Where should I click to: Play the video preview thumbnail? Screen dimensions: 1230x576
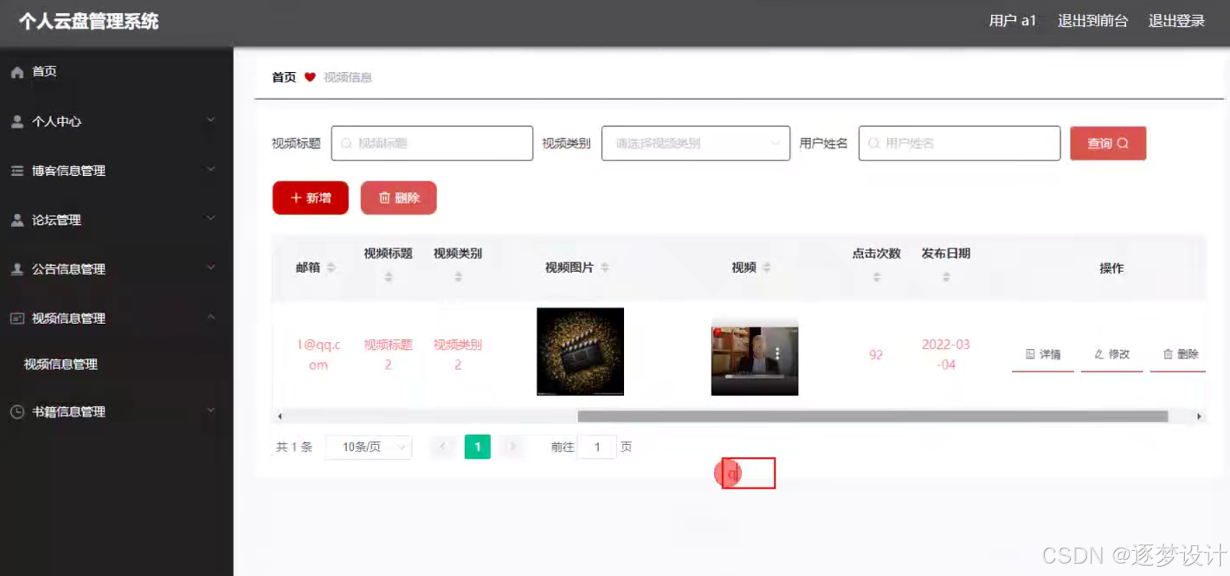[x=755, y=357]
